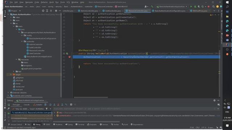This screenshot has width=232, height=130.
Task: Open the Navigate menu
Action: click(x=29, y=2)
